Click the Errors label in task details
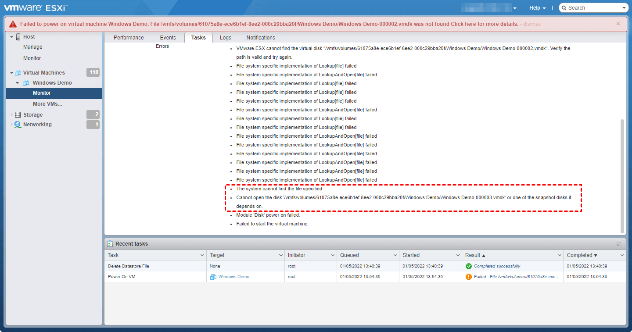Image resolution: width=632 pixels, height=332 pixels. (162, 46)
